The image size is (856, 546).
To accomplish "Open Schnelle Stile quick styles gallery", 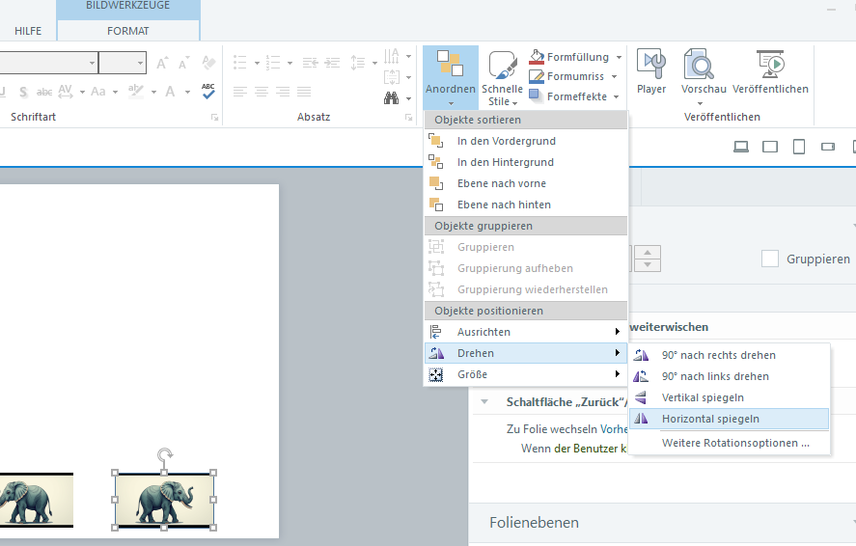I will coord(502,75).
